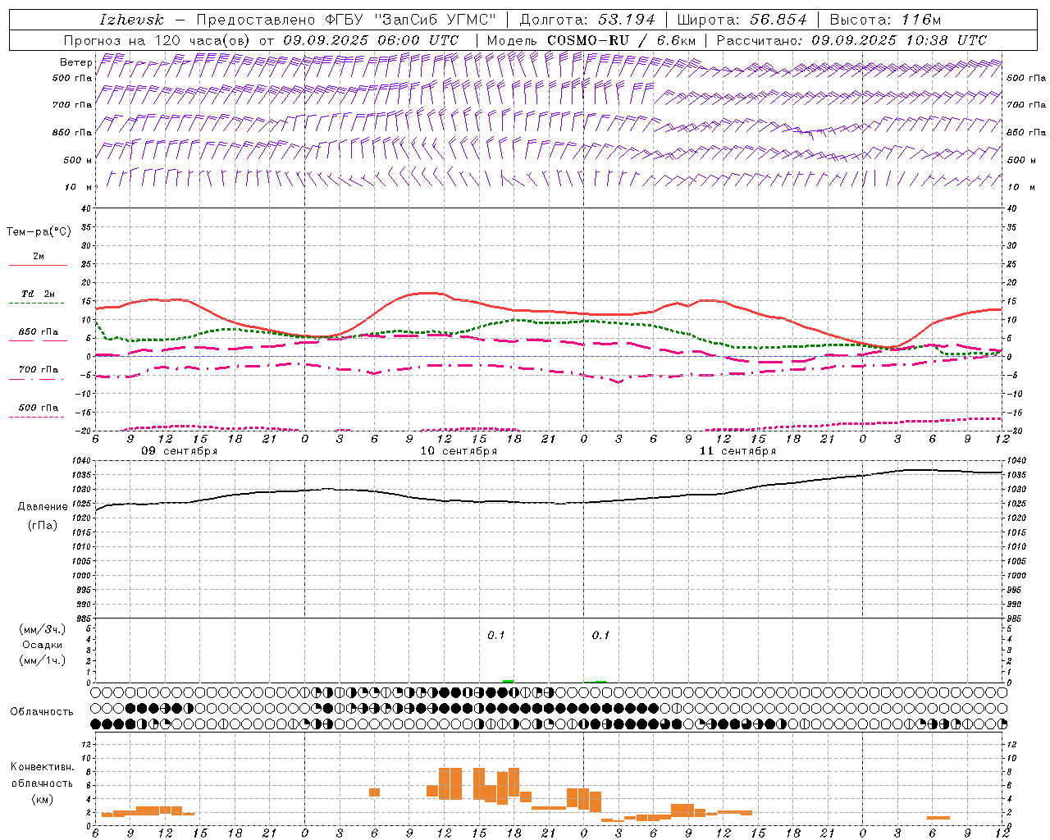Click the 'Td 2м' dew point legend entry

[x=38, y=294]
